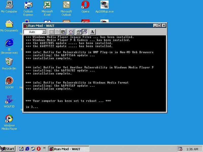The image size is (203, 152).
Task: Click 'Windows Media Player legacy files' line
Action: (80, 37)
